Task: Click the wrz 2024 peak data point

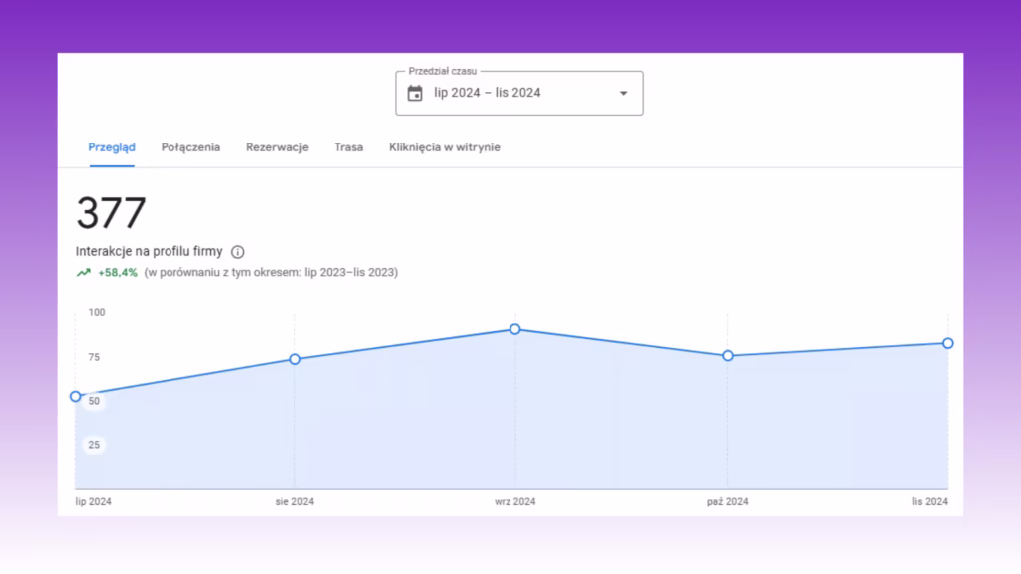Action: pyautogui.click(x=515, y=329)
